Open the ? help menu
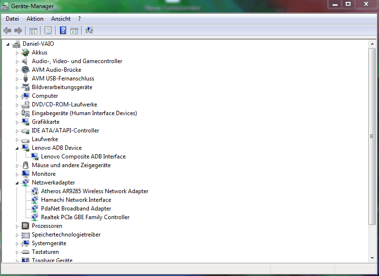The image size is (379, 276). pos(80,19)
